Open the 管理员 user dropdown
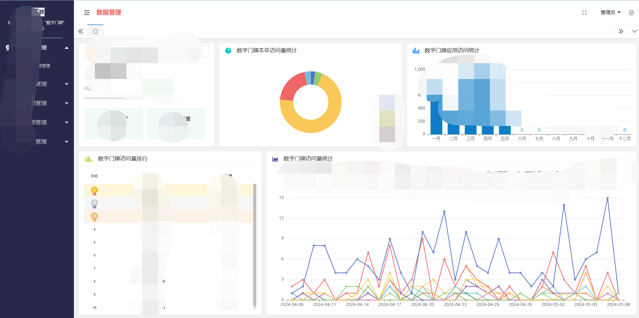 pyautogui.click(x=610, y=12)
